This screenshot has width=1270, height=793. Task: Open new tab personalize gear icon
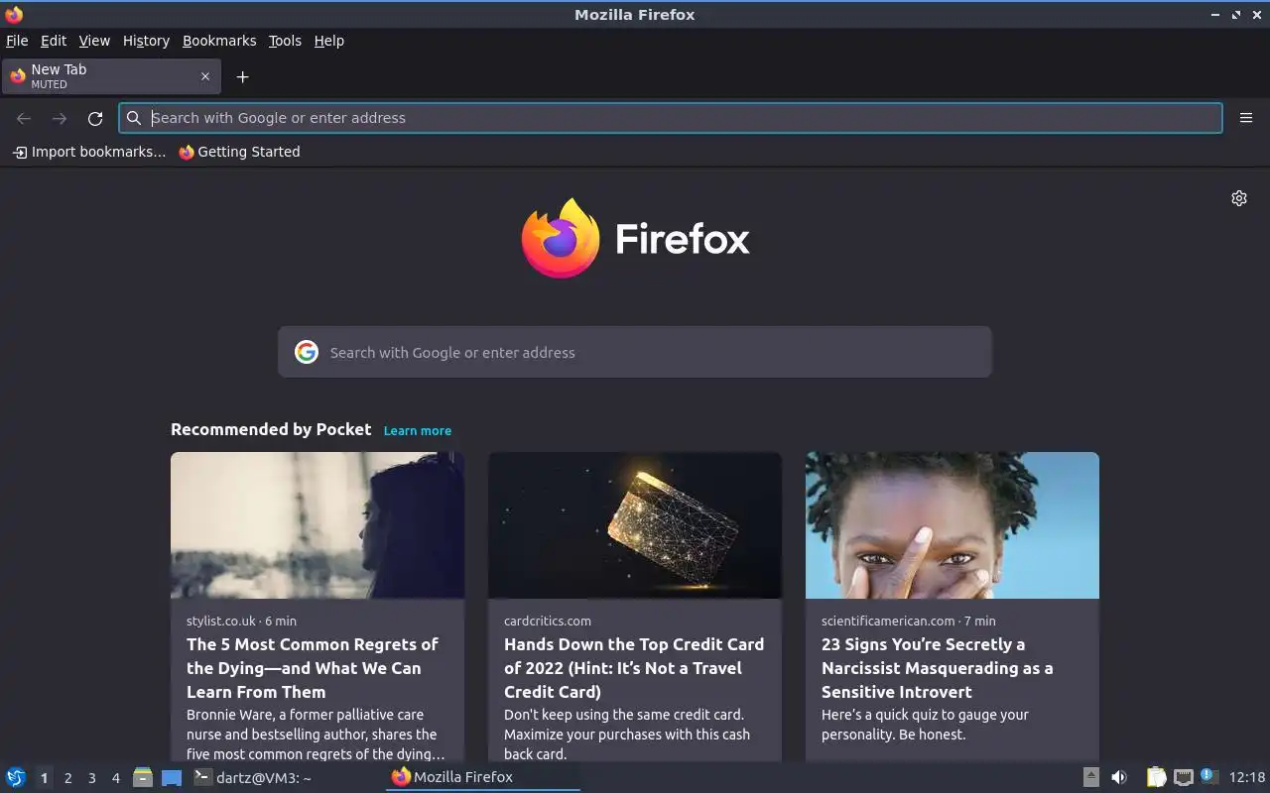[x=1239, y=198]
